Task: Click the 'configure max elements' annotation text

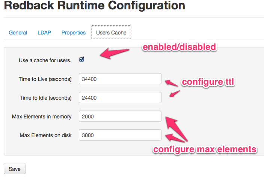Action: point(205,149)
